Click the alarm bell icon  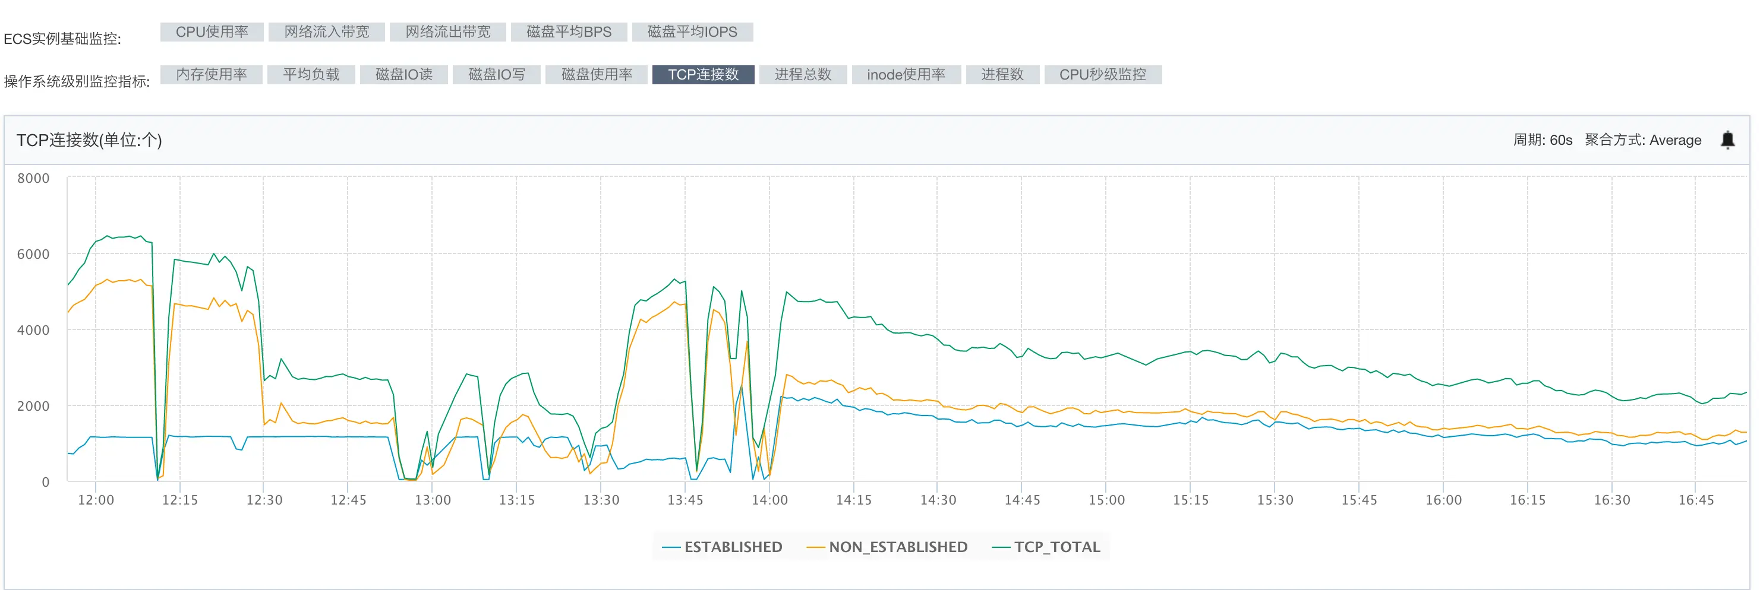pos(1727,140)
